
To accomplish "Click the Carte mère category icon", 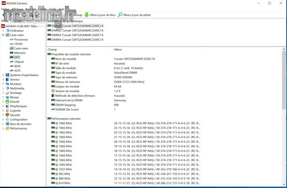I will coord(7,35).
